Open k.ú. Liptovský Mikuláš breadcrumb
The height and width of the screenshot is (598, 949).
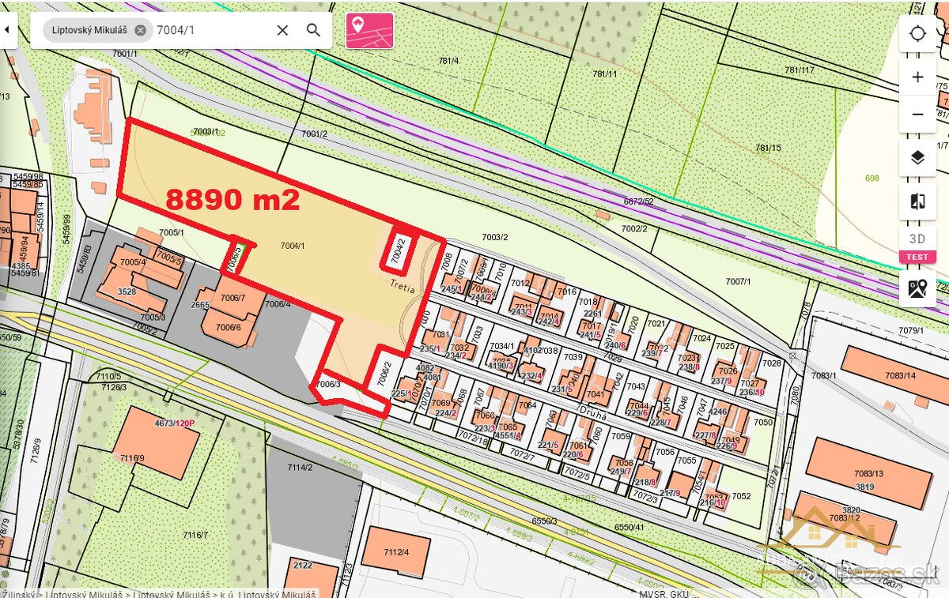269,593
